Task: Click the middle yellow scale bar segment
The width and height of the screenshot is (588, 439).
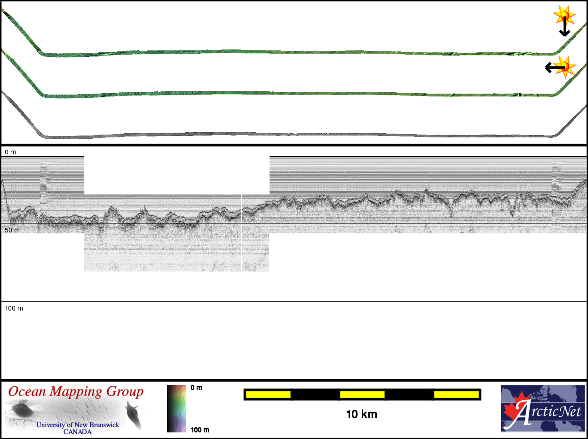Action: click(362, 394)
